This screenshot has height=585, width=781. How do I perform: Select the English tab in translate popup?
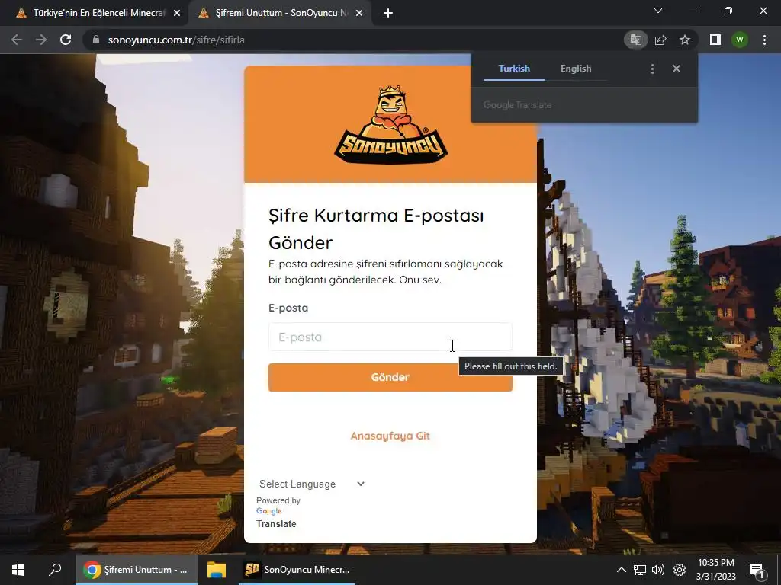point(576,69)
